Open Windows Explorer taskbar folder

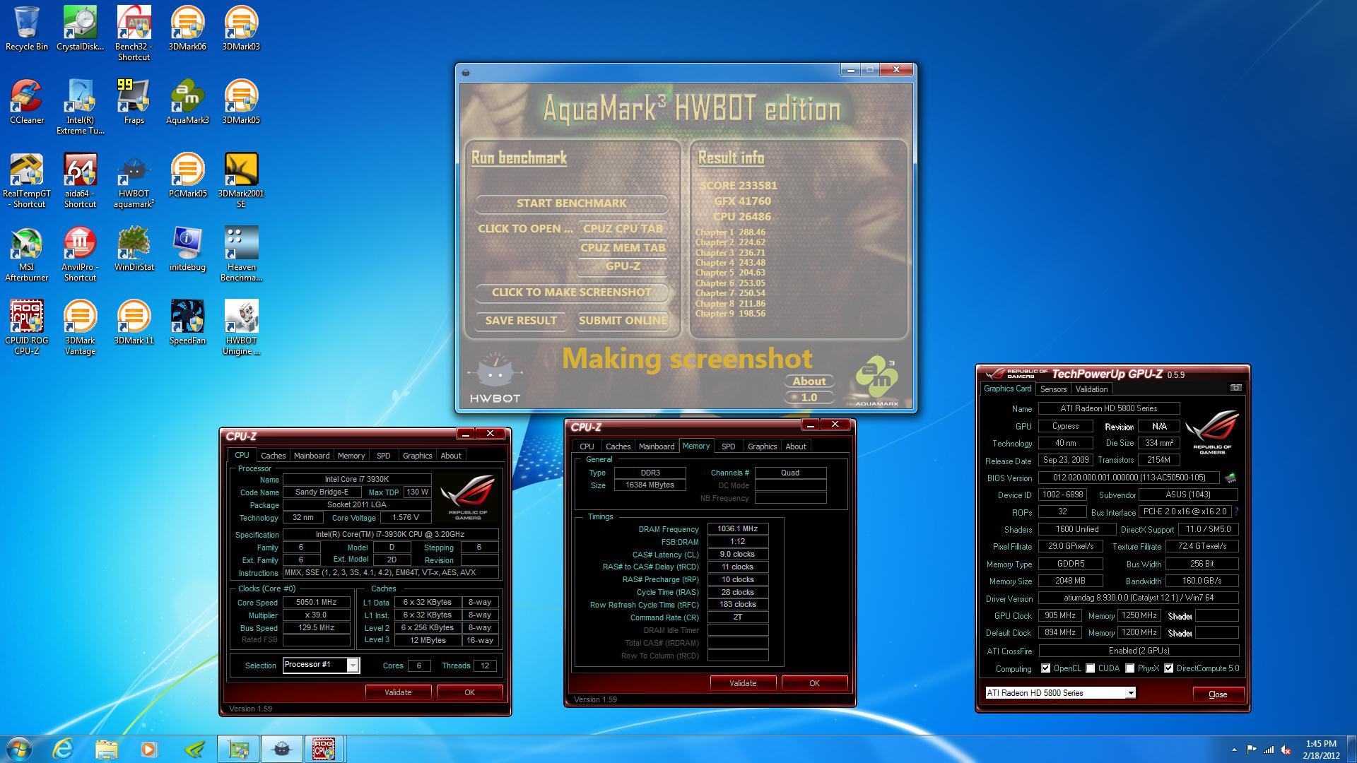click(106, 749)
